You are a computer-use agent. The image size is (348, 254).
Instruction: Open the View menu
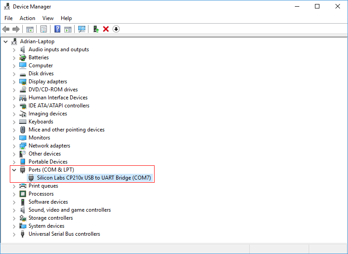[48, 18]
